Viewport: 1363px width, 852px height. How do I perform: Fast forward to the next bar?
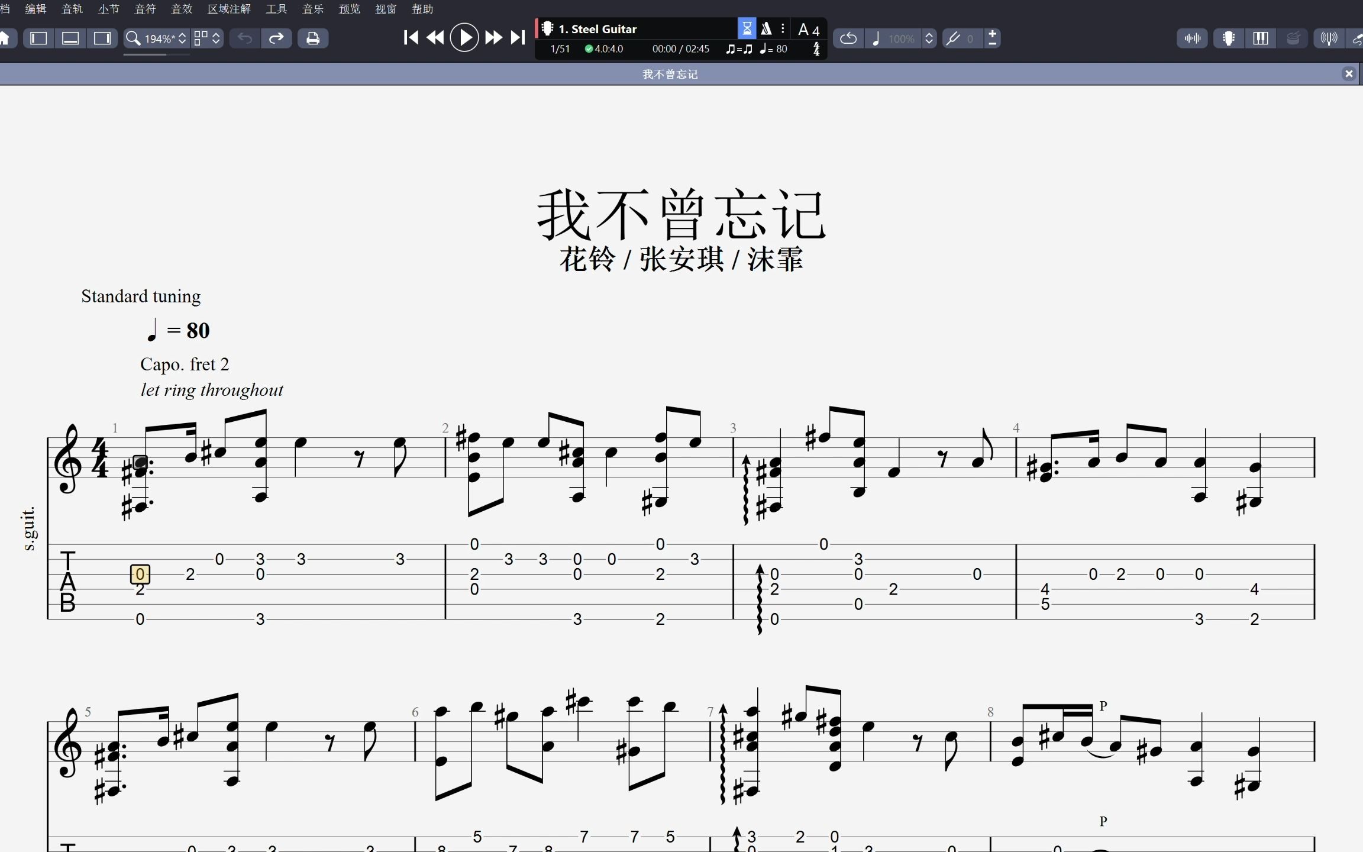(x=493, y=38)
